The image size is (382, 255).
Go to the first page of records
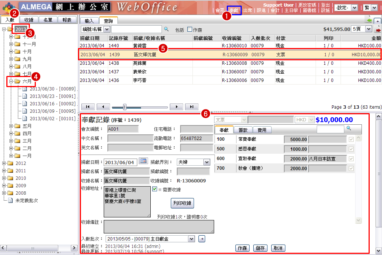[x=88, y=107]
